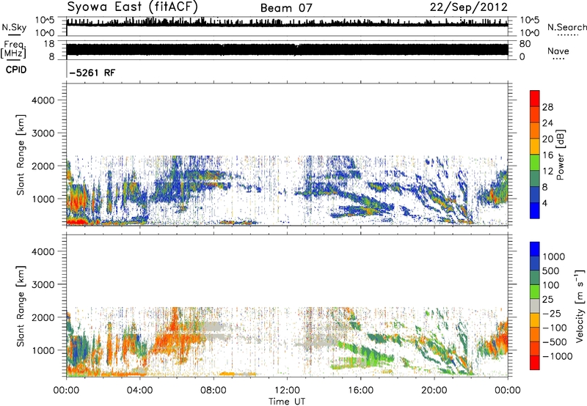Click the '16:00' time tick label
This screenshot has height=406, width=587.
click(x=360, y=391)
